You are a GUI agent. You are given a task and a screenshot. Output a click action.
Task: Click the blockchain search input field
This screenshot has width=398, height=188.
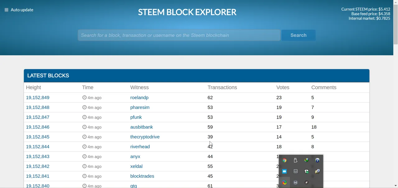pos(179,35)
